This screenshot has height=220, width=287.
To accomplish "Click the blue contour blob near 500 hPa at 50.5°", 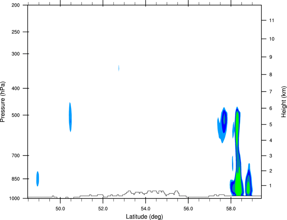I will 70,117.
